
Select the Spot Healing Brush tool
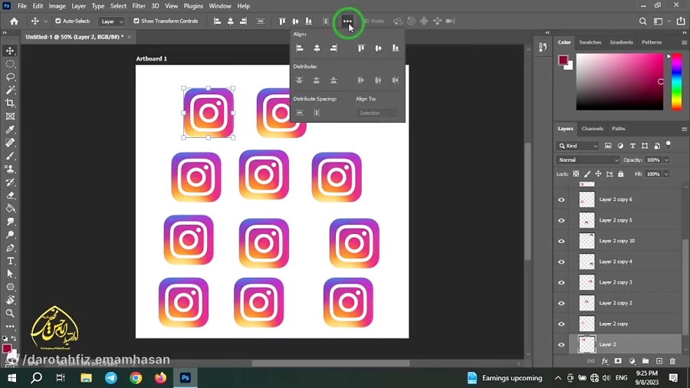[10, 143]
